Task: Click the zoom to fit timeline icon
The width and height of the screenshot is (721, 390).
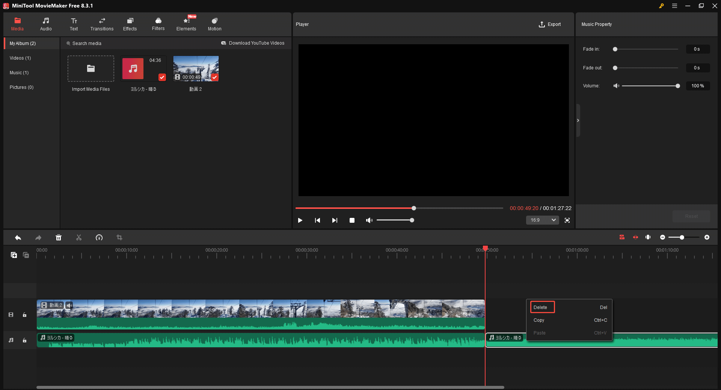Action: coord(648,237)
